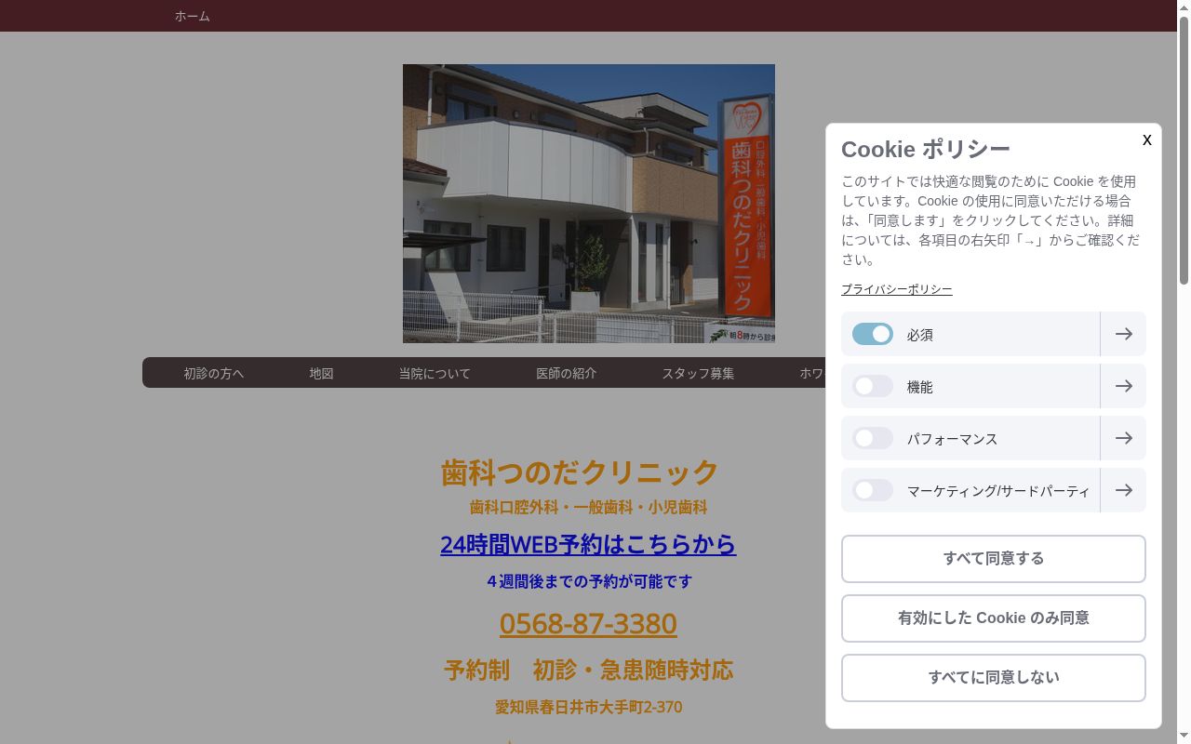Click the address 愛知県春日井市大手町2-370
The height and width of the screenshot is (744, 1191).
click(x=588, y=707)
